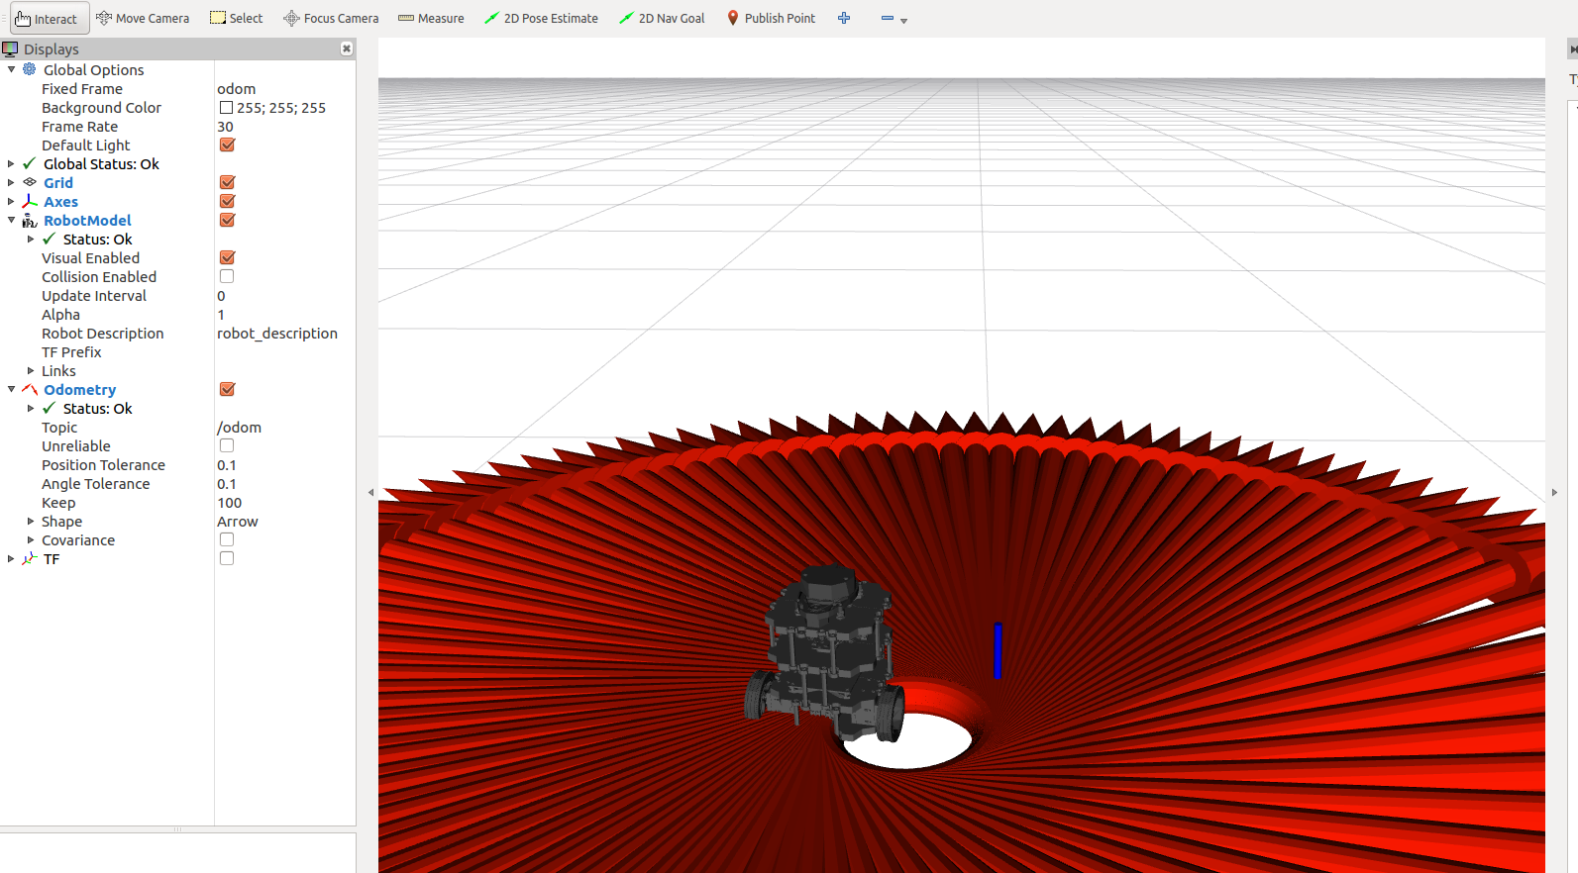Click the Odometry display icon
1578x873 pixels.
click(30, 389)
